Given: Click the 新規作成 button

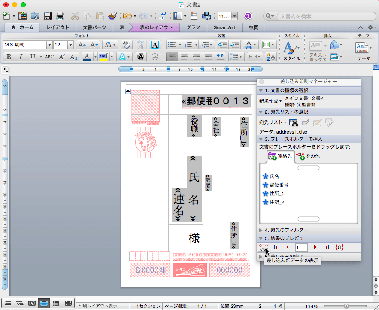Looking at the screenshot, I should click(x=270, y=101).
